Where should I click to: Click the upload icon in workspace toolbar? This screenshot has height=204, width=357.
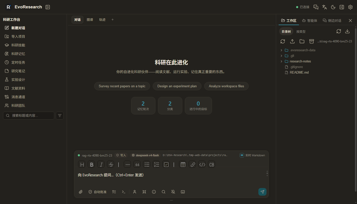click(292, 41)
